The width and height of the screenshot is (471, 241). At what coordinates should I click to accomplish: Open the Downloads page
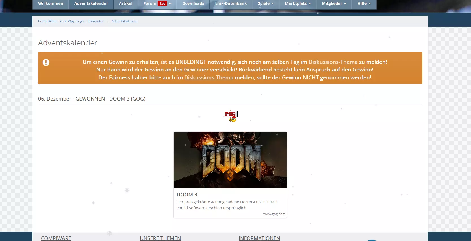pyautogui.click(x=193, y=4)
